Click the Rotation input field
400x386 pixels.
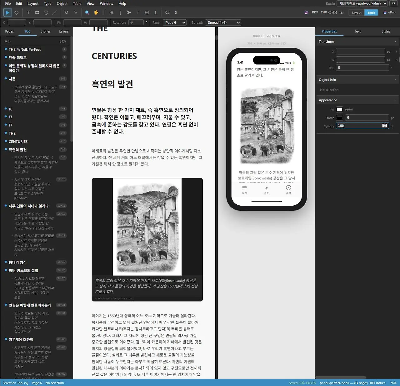[136, 23]
